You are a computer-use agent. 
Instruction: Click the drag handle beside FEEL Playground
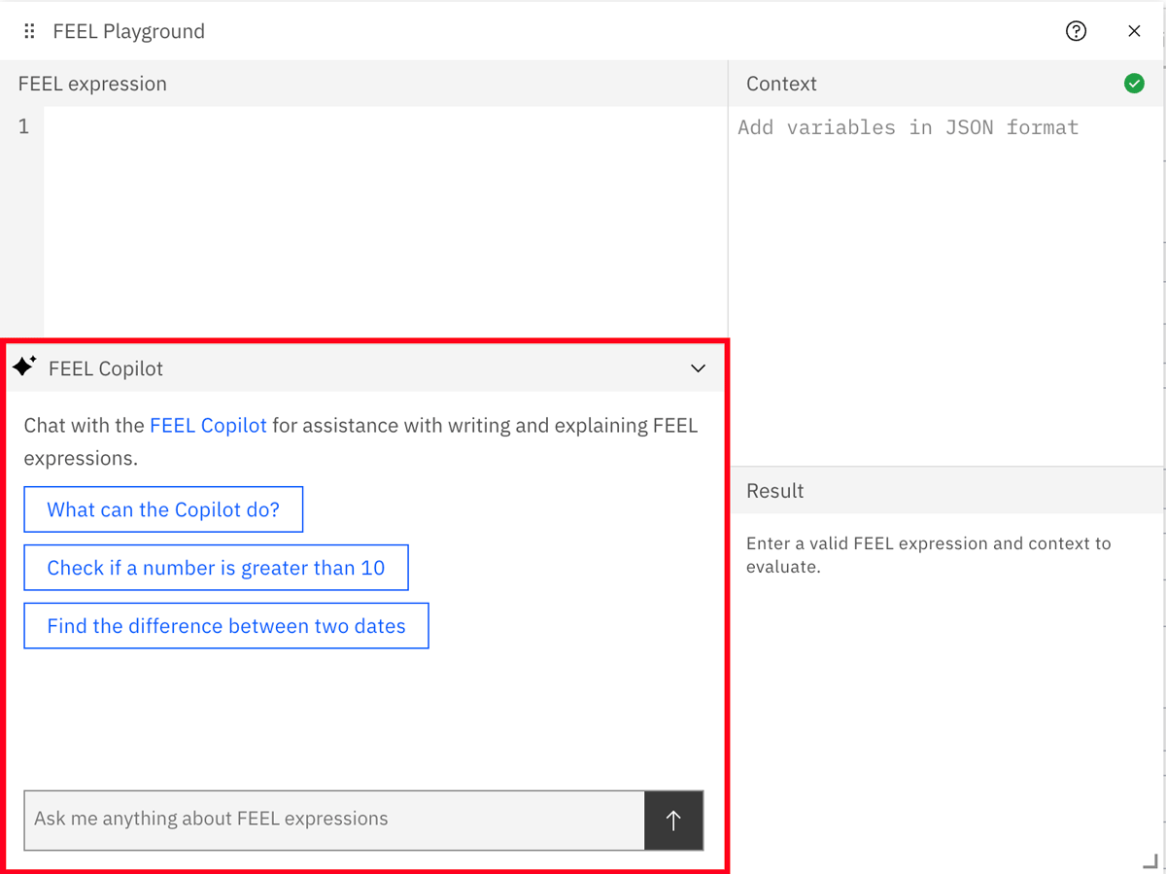point(29,31)
